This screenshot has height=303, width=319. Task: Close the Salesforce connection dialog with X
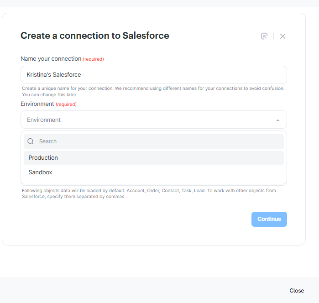[282, 36]
